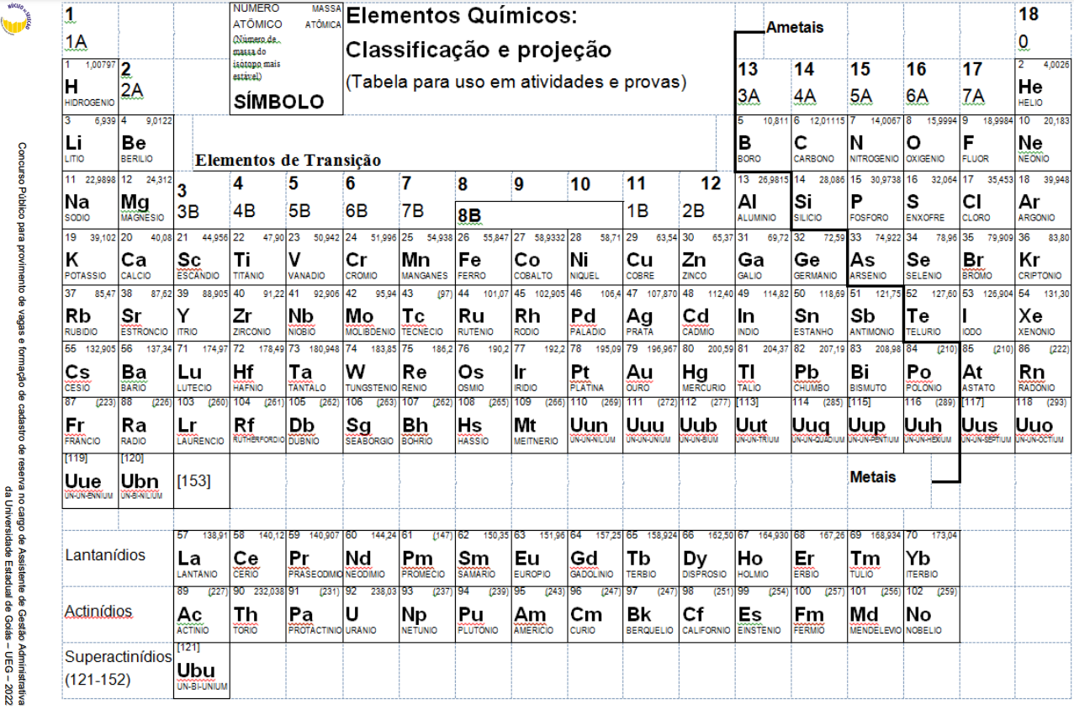This screenshot has height=710, width=1074.
Task: Select the Ouro (Au) element cell
Action: pos(651,368)
